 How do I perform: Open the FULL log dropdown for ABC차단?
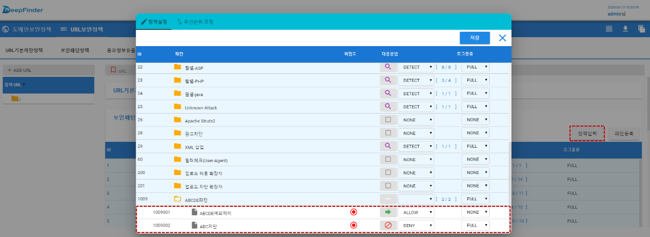(x=475, y=226)
